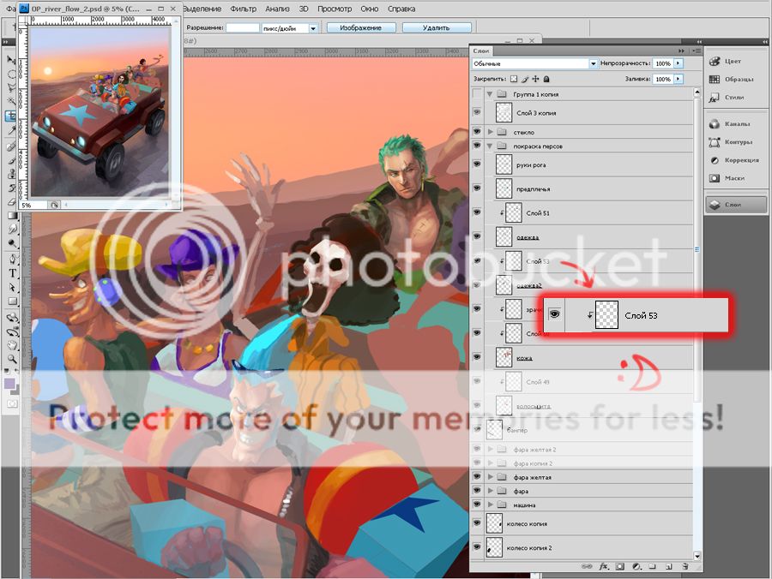Hide the кожа layer
The height and width of the screenshot is (579, 772).
477,357
